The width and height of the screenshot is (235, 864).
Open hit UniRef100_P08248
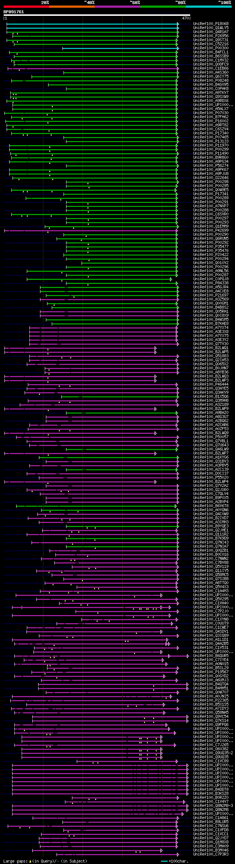[211, 81]
